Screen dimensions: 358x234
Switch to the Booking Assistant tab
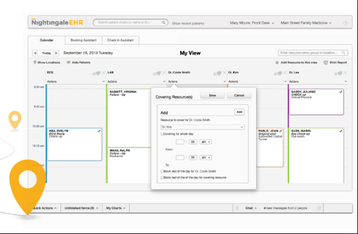[84, 40]
